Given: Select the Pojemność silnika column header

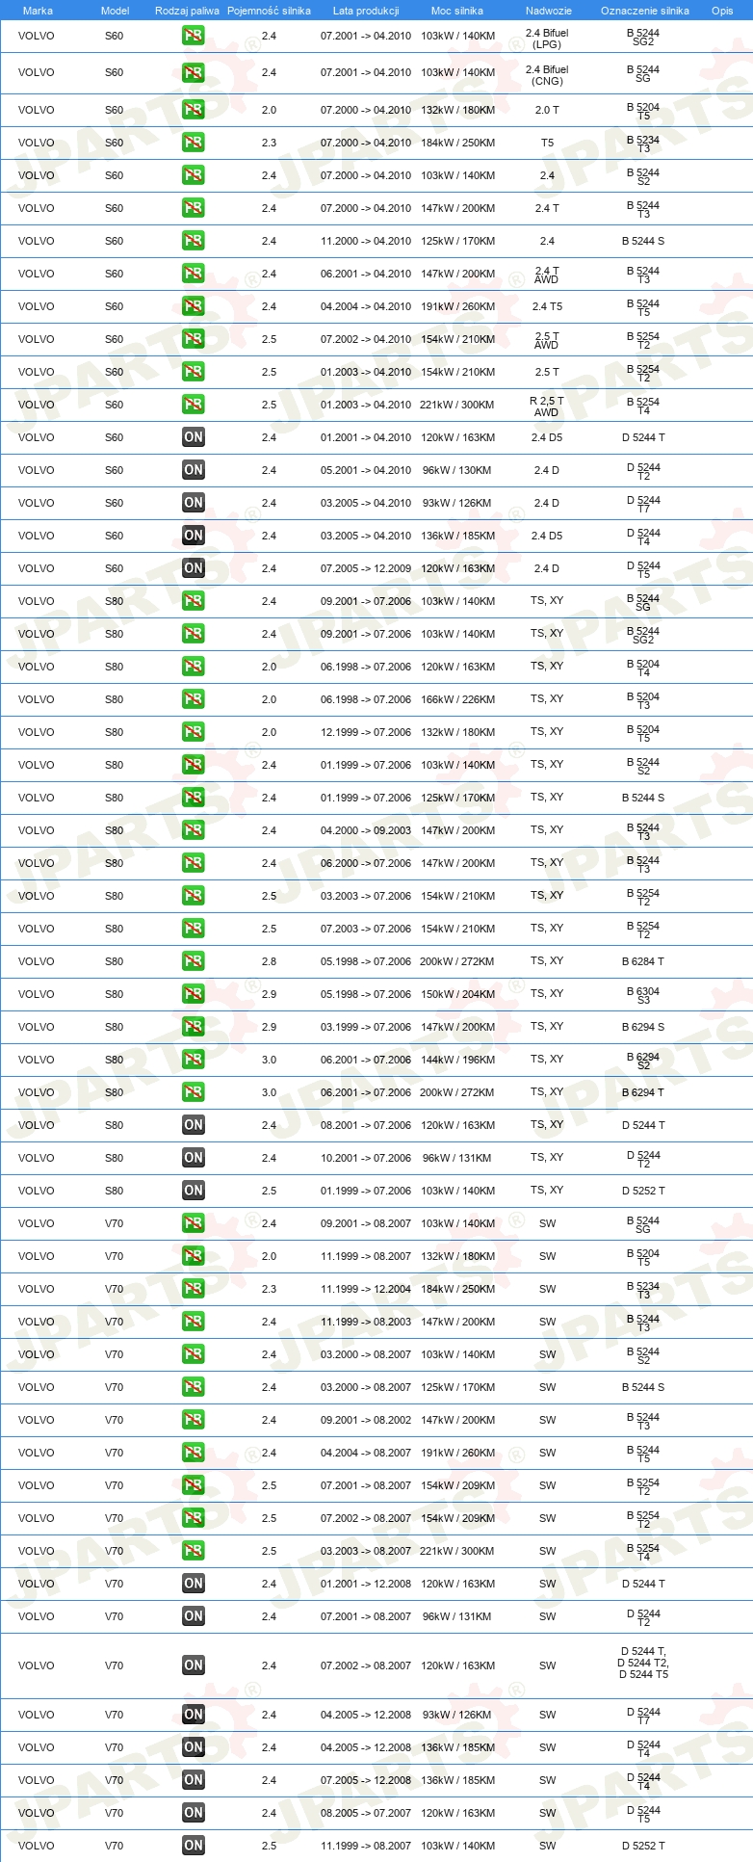Looking at the screenshot, I should pyautogui.click(x=269, y=11).
